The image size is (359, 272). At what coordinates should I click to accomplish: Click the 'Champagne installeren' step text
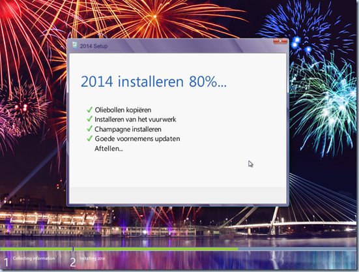click(x=128, y=129)
